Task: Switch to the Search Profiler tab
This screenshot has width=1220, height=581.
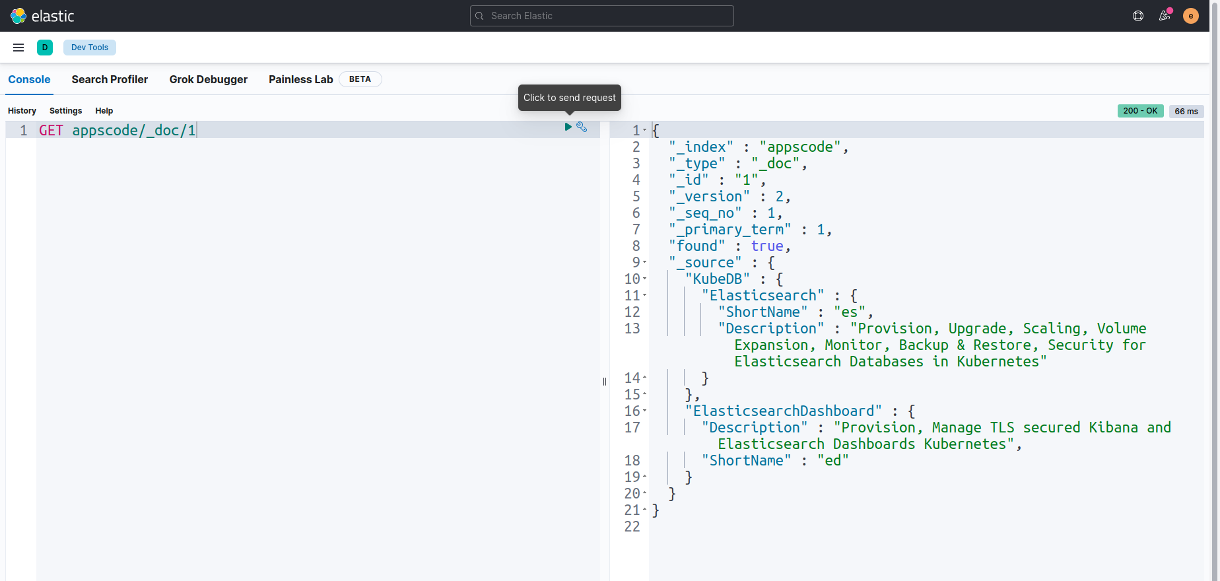Action: click(110, 79)
